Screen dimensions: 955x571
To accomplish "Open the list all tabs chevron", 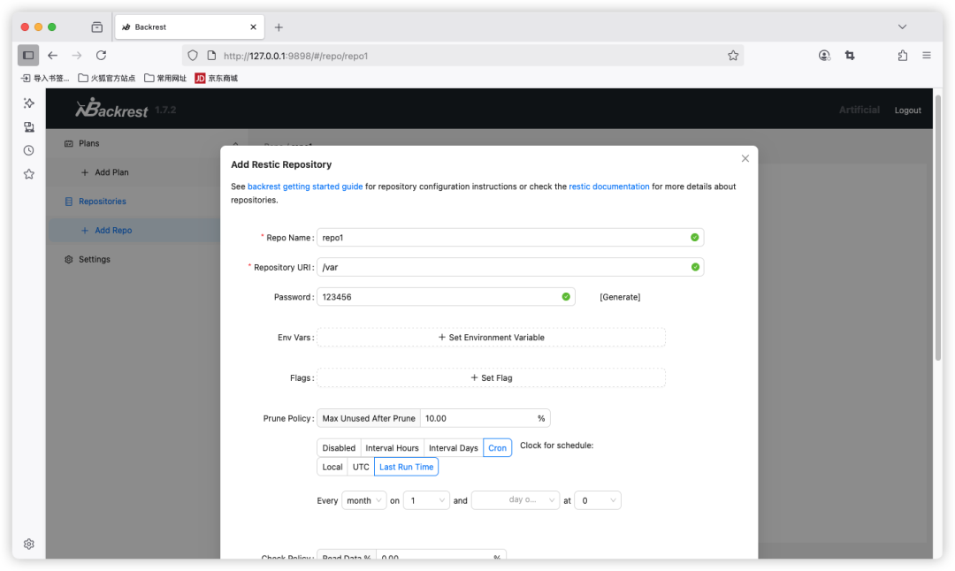I will pyautogui.click(x=902, y=27).
